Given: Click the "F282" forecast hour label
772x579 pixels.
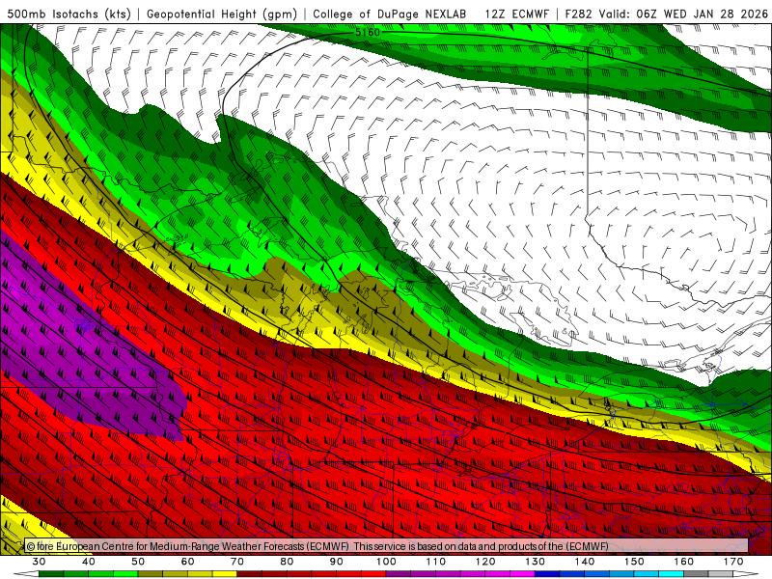Looking at the screenshot, I should click(x=578, y=14).
